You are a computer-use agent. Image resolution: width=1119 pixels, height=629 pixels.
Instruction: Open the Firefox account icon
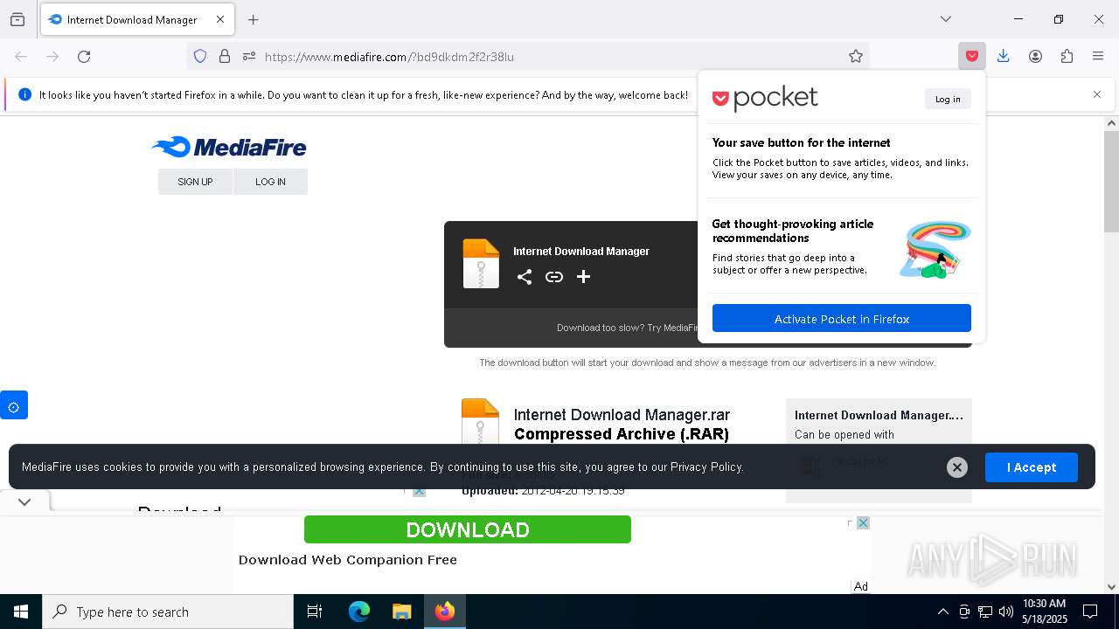tap(1035, 56)
